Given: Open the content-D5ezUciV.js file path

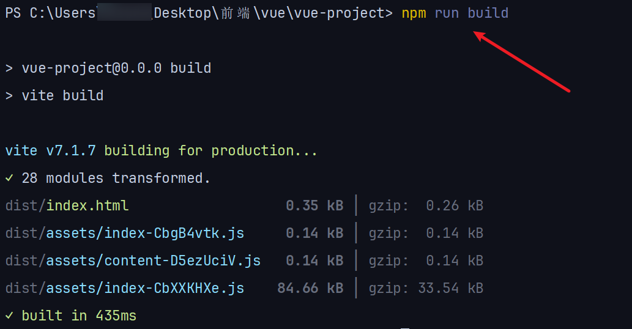Looking at the screenshot, I should point(133,261).
